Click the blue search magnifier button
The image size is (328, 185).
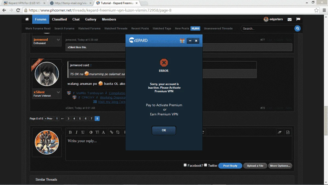click(x=297, y=28)
